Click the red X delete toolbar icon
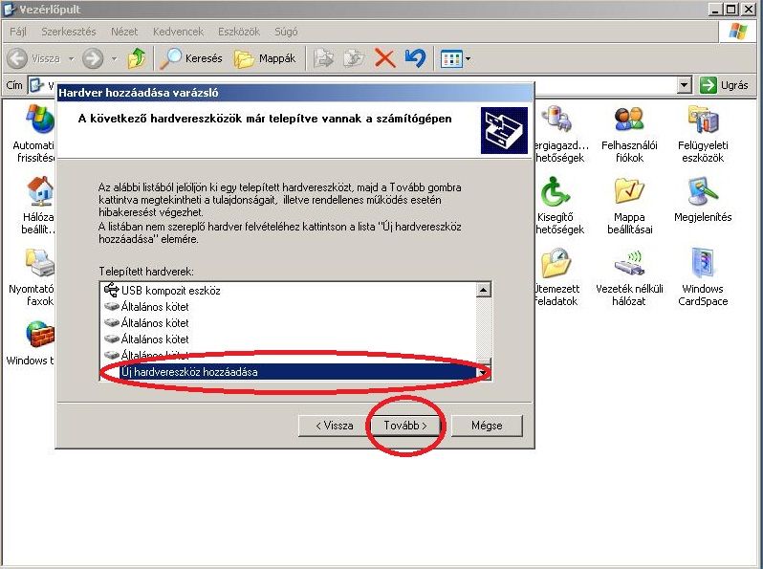The image size is (763, 569). pyautogui.click(x=384, y=58)
